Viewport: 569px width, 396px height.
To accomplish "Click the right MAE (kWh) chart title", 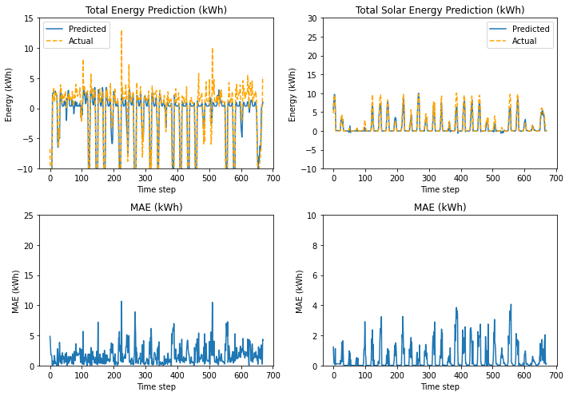I will [440, 207].
